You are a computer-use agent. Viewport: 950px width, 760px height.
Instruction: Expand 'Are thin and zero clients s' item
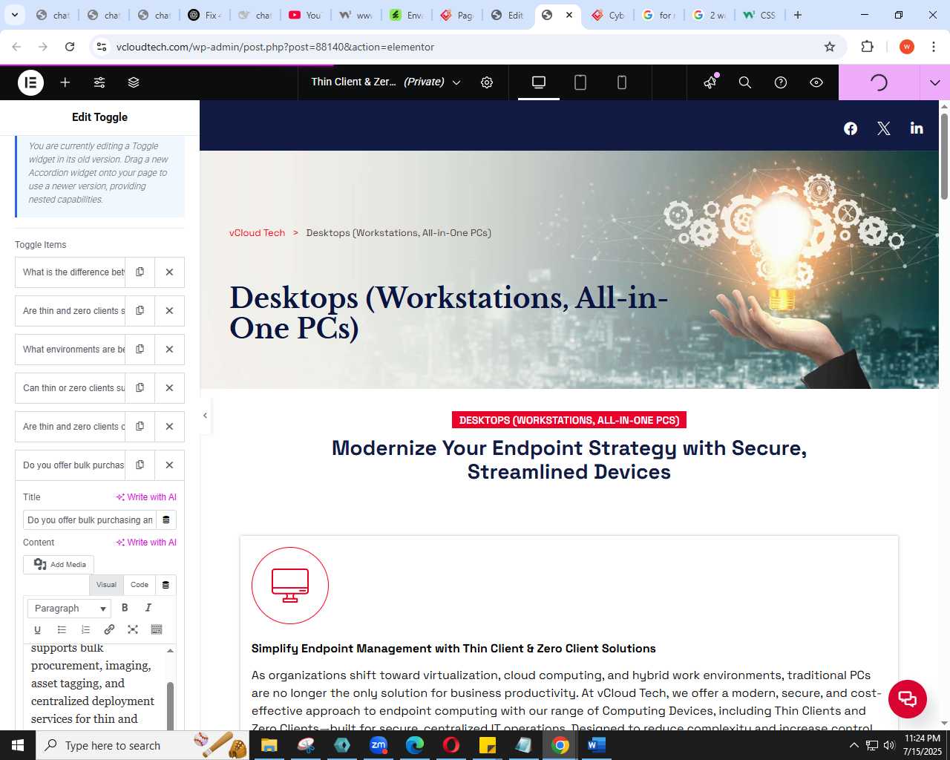point(71,311)
